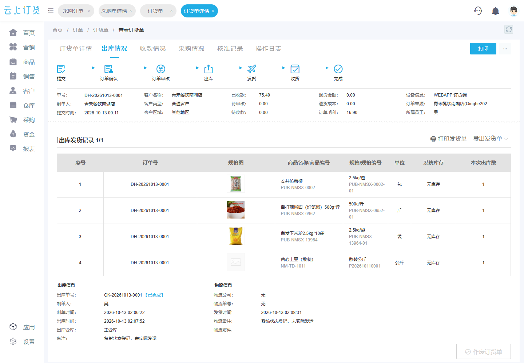Expand the 导出发货单 dropdown

point(490,139)
